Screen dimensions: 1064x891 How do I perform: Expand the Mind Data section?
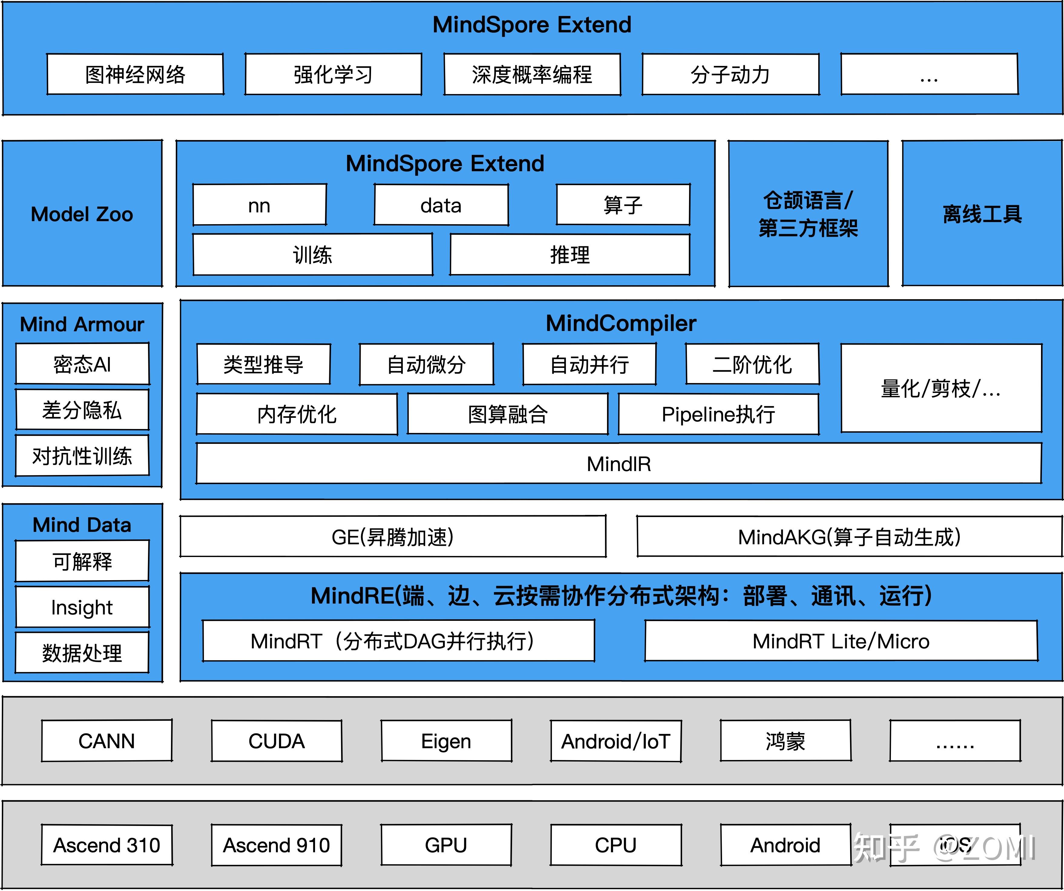(82, 525)
